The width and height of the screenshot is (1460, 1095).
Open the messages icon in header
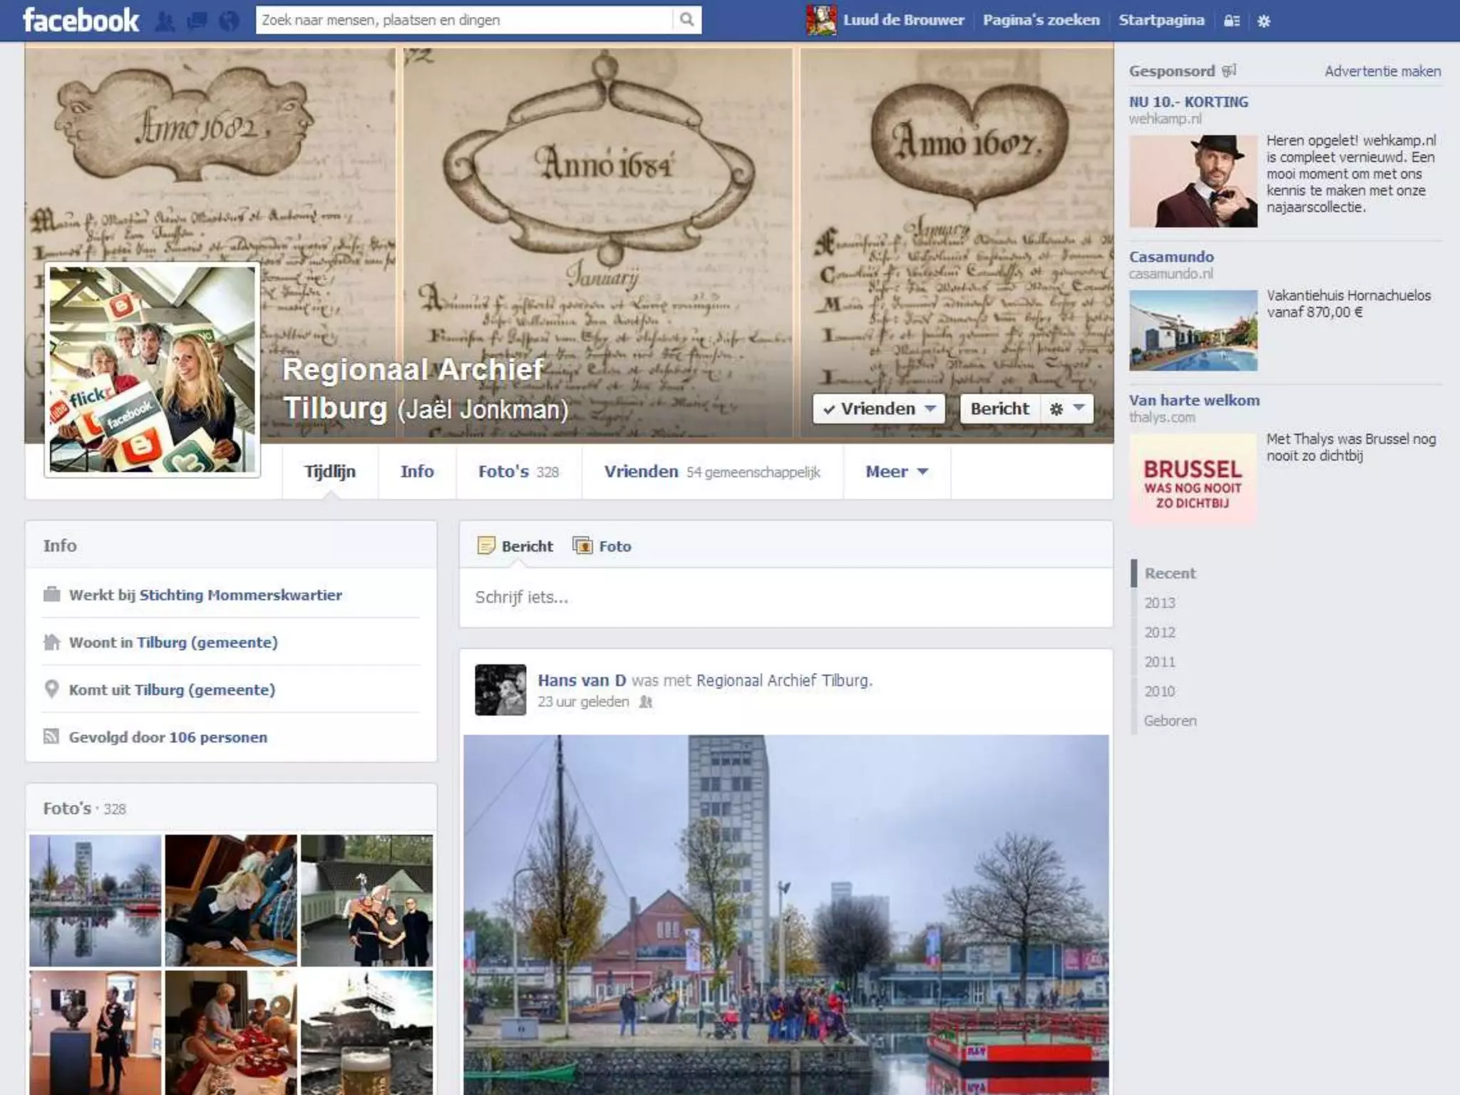click(196, 21)
